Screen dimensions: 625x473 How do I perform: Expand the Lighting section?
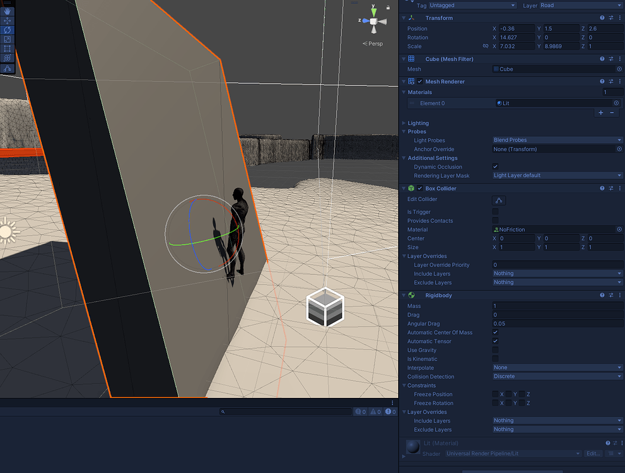[404, 123]
